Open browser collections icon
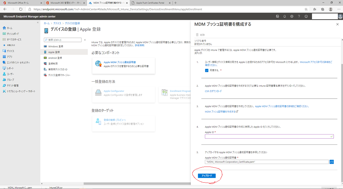Image resolution: width=343 pixels, height=189 pixels. tap(323, 9)
